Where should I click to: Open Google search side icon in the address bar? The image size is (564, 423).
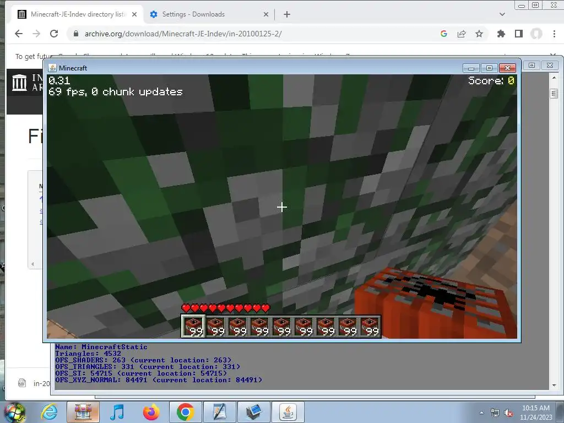coord(444,34)
